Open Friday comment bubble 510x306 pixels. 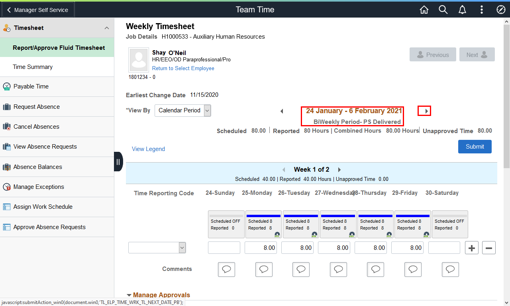(x=413, y=269)
